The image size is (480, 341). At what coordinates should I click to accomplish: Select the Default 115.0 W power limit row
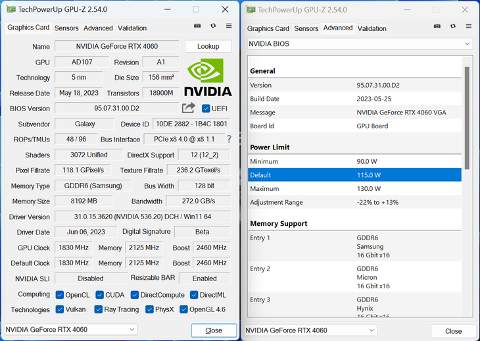pos(354,175)
